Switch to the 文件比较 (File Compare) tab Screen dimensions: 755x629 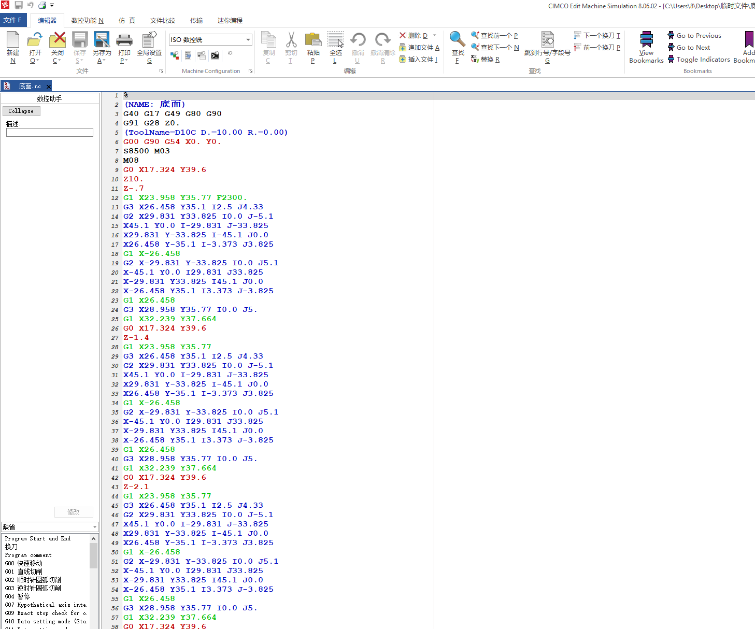coord(163,21)
